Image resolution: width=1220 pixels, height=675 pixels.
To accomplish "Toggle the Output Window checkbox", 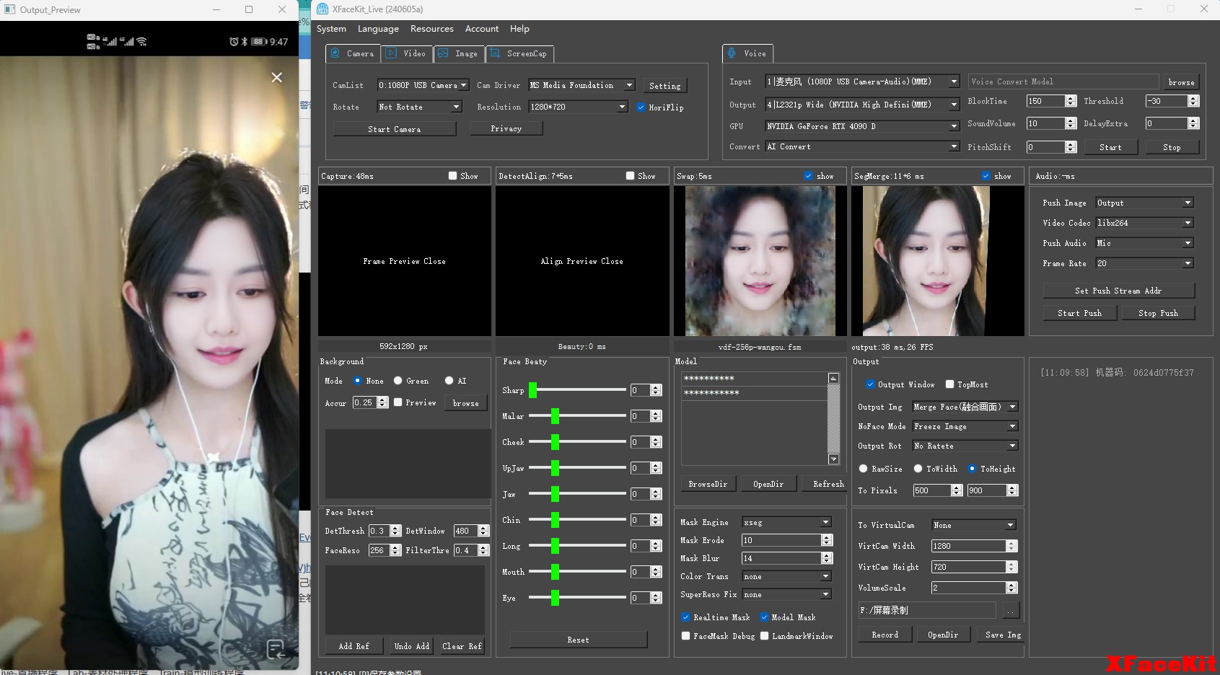I will pos(870,384).
